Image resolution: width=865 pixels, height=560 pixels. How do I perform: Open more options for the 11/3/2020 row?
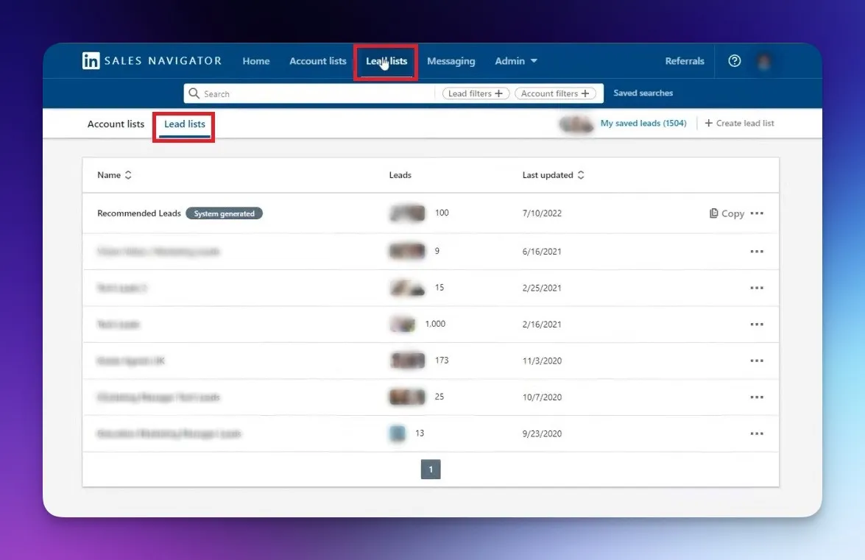point(757,361)
